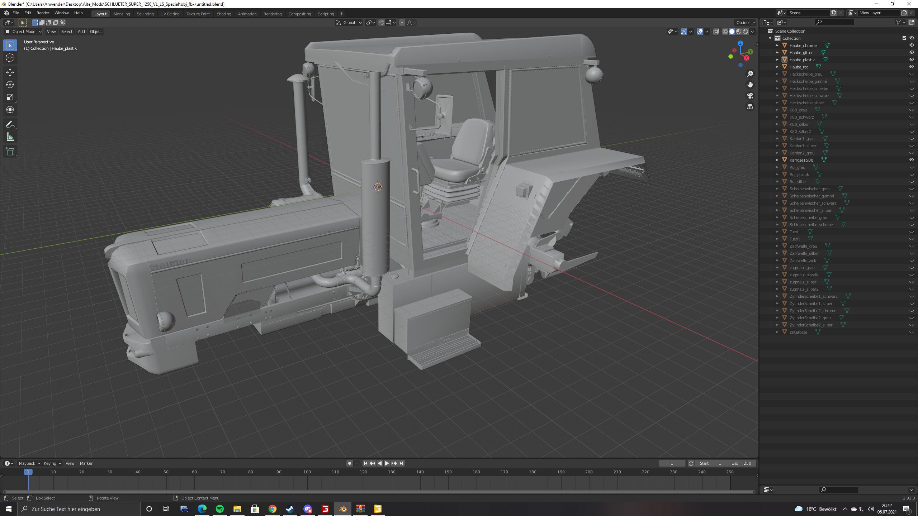Uncheck the Collection exclude checkbox
This screenshot has height=516, width=918.
pos(904,38)
